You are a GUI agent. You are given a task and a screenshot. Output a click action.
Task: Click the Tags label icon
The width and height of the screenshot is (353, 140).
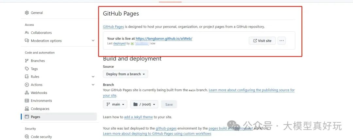coord(27,69)
